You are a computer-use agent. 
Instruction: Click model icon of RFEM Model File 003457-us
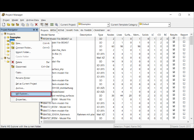tap(41, 38)
